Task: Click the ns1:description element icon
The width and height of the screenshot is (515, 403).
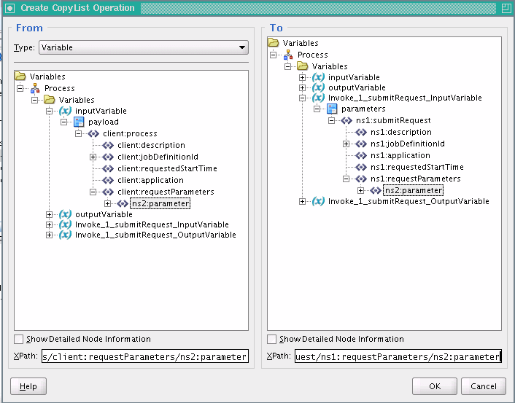Action: click(x=361, y=132)
